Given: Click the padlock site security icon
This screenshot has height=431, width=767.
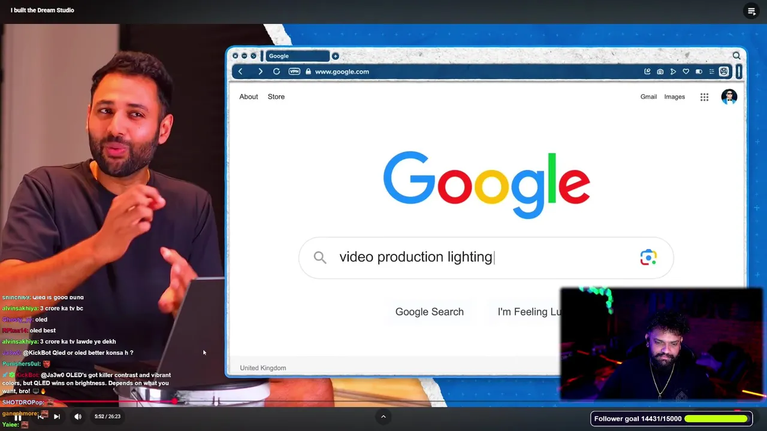Looking at the screenshot, I should 308,72.
